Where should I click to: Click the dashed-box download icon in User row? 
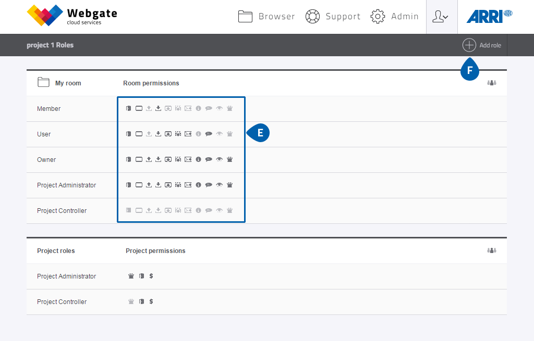pos(178,134)
